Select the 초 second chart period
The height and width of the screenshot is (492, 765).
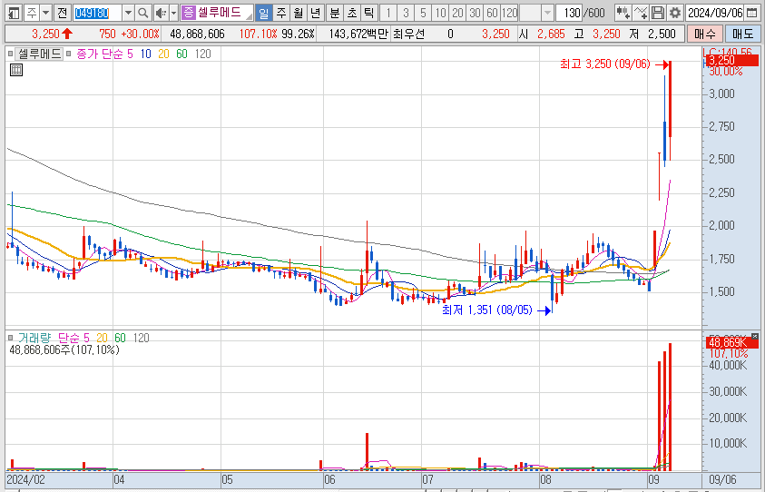[351, 13]
